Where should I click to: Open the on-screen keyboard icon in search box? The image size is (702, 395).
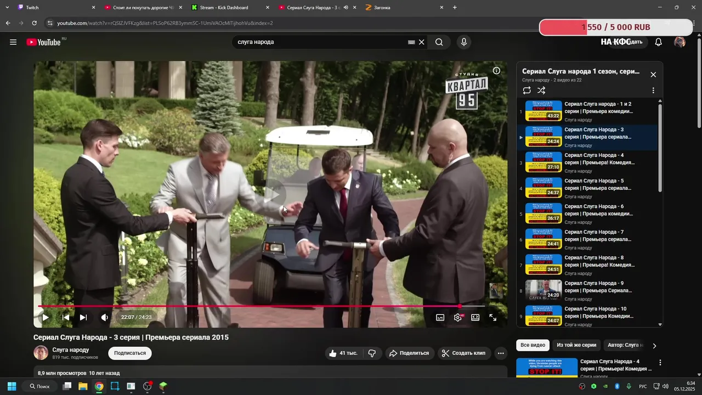[x=411, y=42]
